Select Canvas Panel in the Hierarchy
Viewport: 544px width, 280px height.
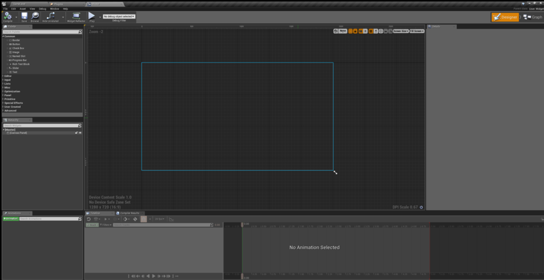(19, 133)
